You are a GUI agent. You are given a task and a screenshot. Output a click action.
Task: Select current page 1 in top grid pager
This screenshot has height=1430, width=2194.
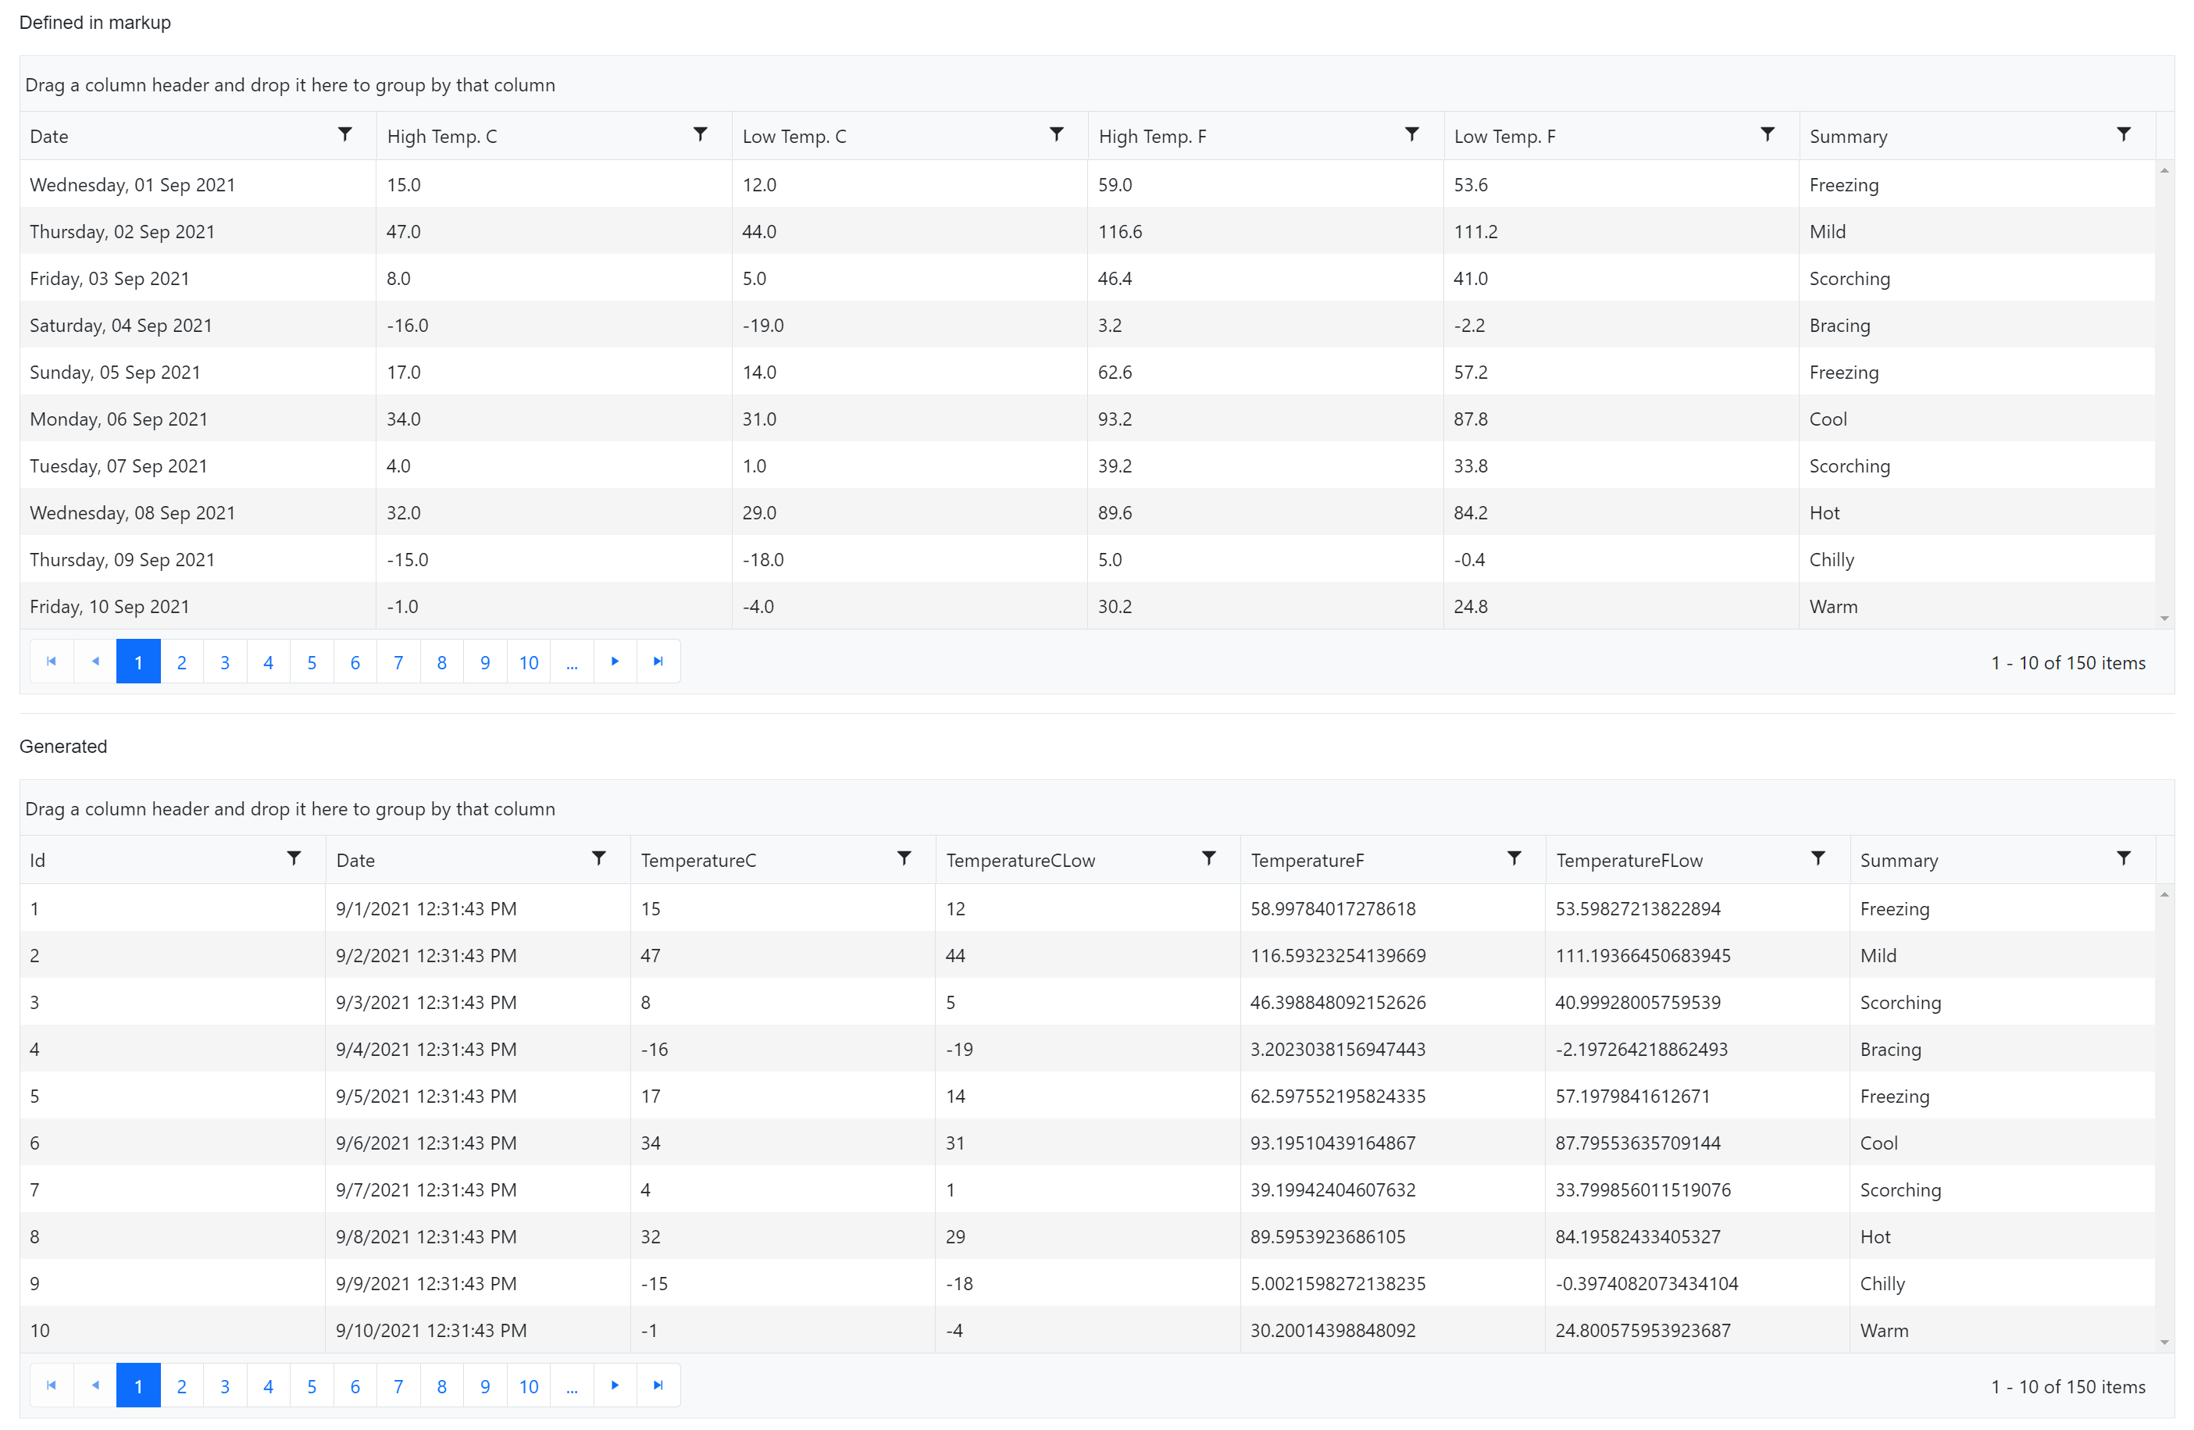[138, 662]
